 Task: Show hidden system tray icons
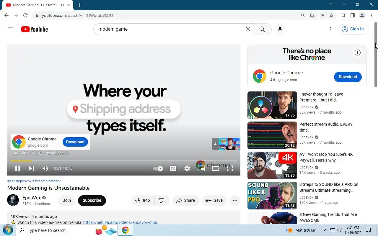point(326,230)
